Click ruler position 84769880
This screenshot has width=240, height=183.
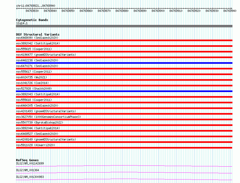point(122,11)
